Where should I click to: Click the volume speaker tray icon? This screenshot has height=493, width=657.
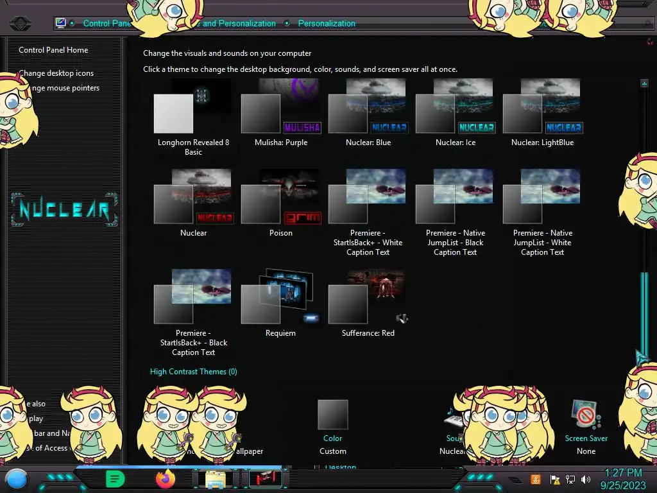pyautogui.click(x=585, y=479)
